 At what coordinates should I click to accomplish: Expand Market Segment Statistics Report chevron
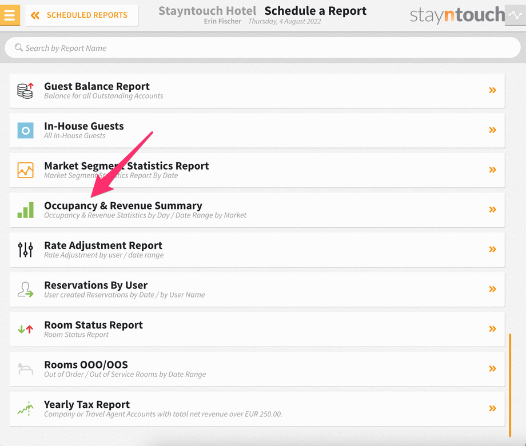pyautogui.click(x=492, y=170)
